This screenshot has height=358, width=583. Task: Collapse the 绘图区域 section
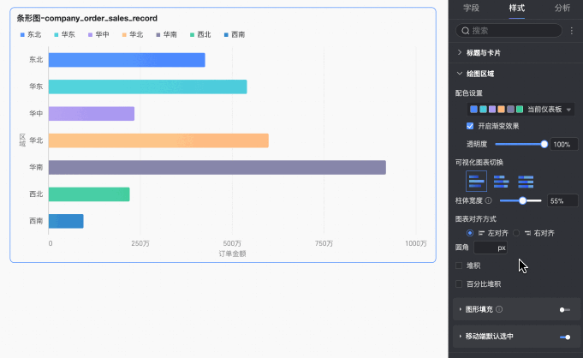point(460,74)
